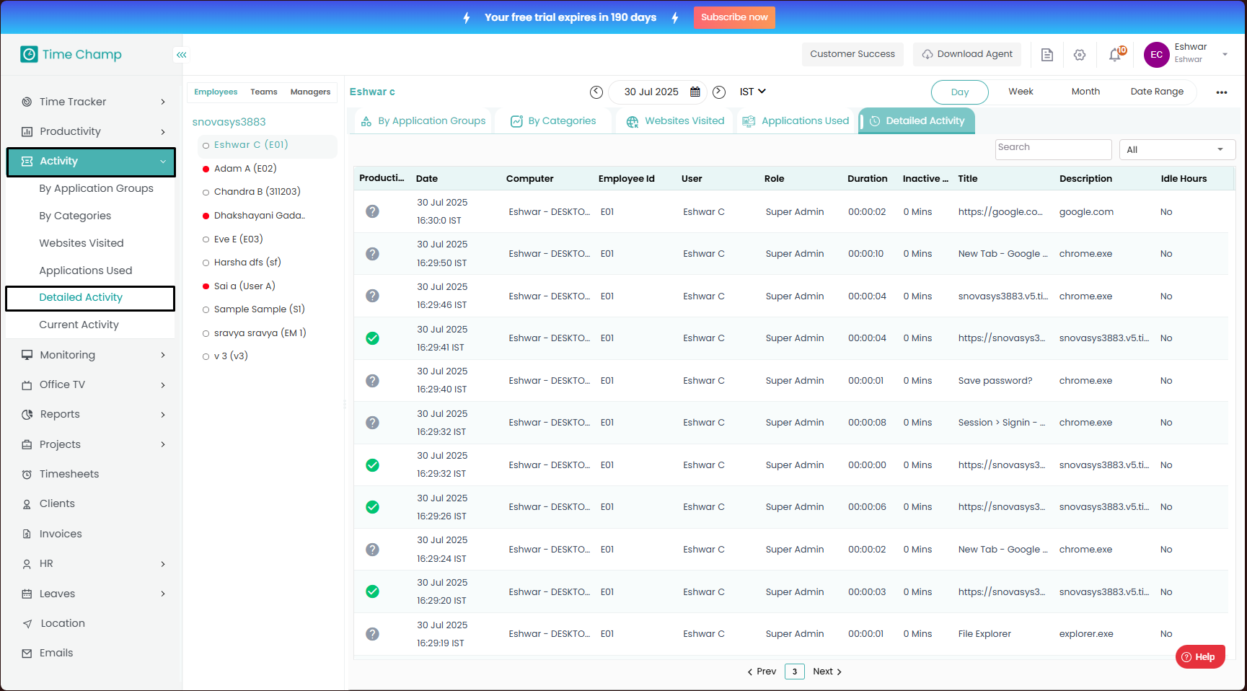This screenshot has height=691, width=1247.
Task: Collapse the sidebar using double chevron icon
Action: click(182, 55)
